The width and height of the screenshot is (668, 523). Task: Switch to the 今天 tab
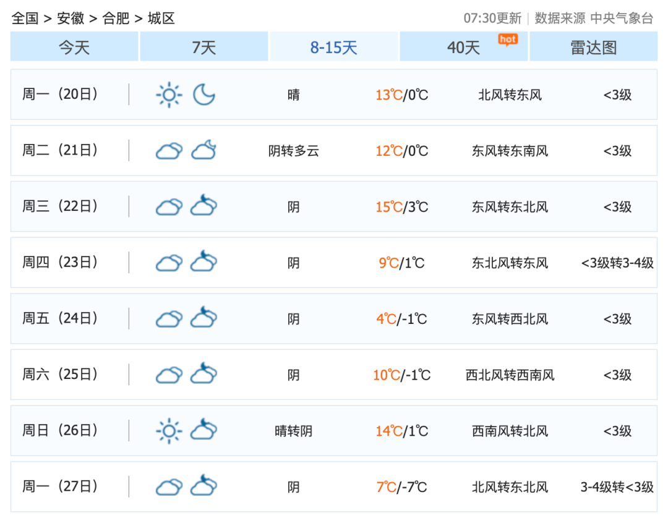point(73,47)
